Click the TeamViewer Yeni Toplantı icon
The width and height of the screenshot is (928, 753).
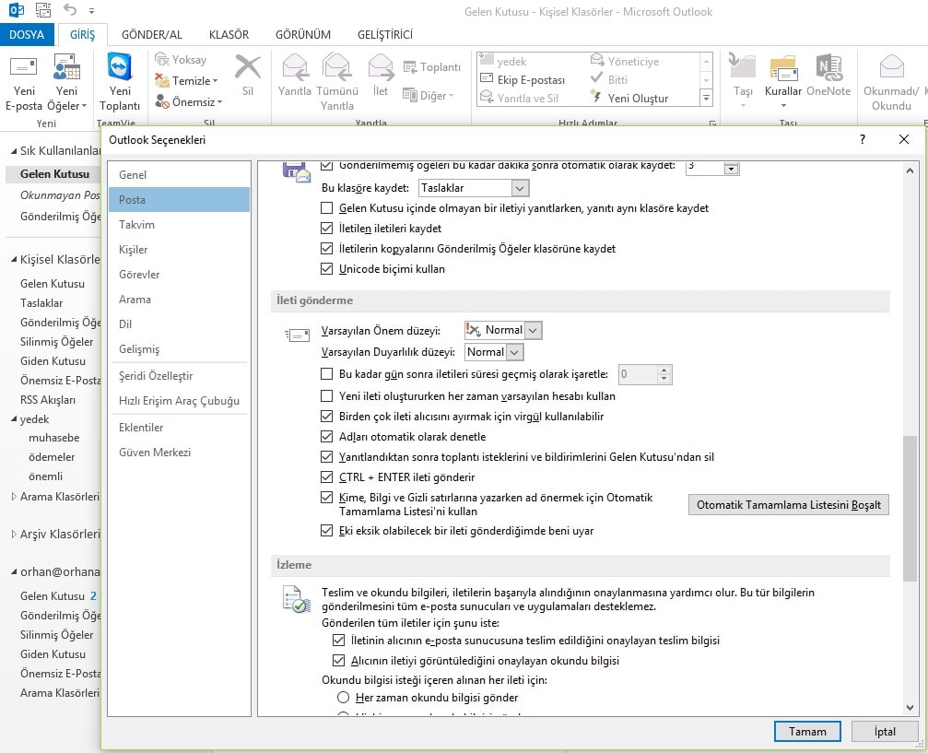tap(120, 66)
